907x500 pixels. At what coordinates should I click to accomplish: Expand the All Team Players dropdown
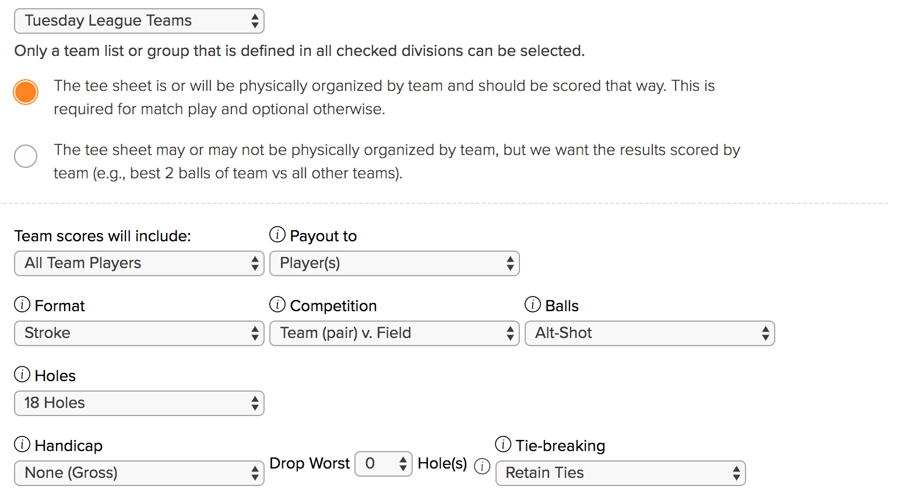139,263
